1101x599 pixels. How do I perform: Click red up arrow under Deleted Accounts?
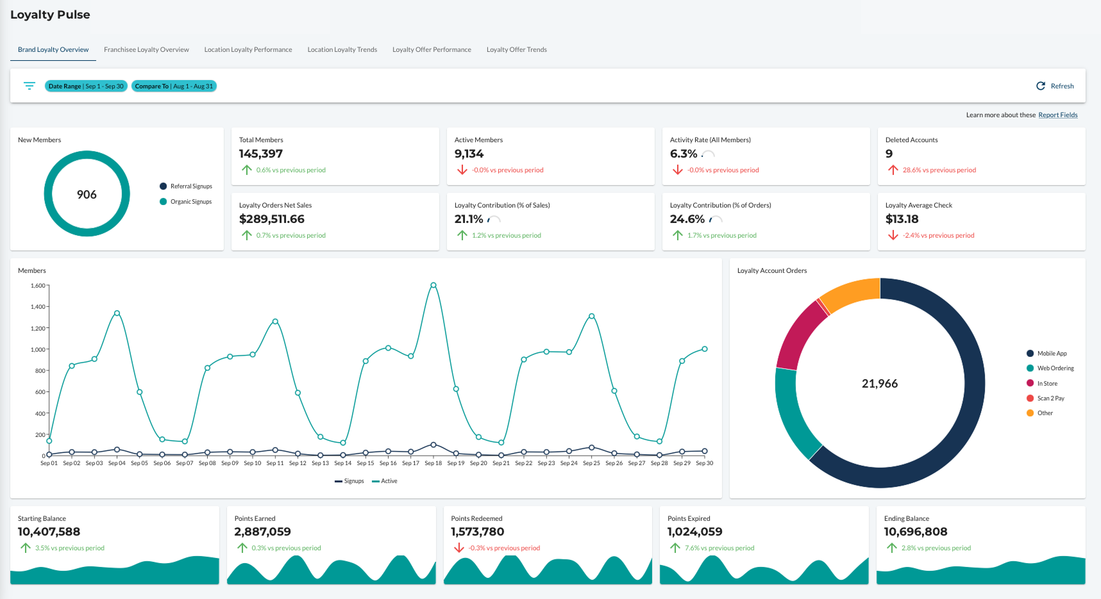[893, 170]
